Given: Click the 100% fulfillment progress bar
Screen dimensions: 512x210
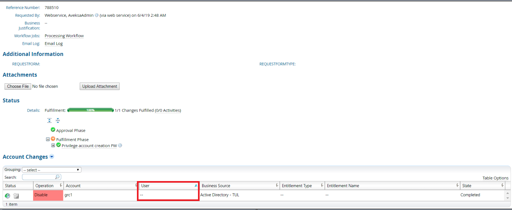Looking at the screenshot, I should 90,110.
